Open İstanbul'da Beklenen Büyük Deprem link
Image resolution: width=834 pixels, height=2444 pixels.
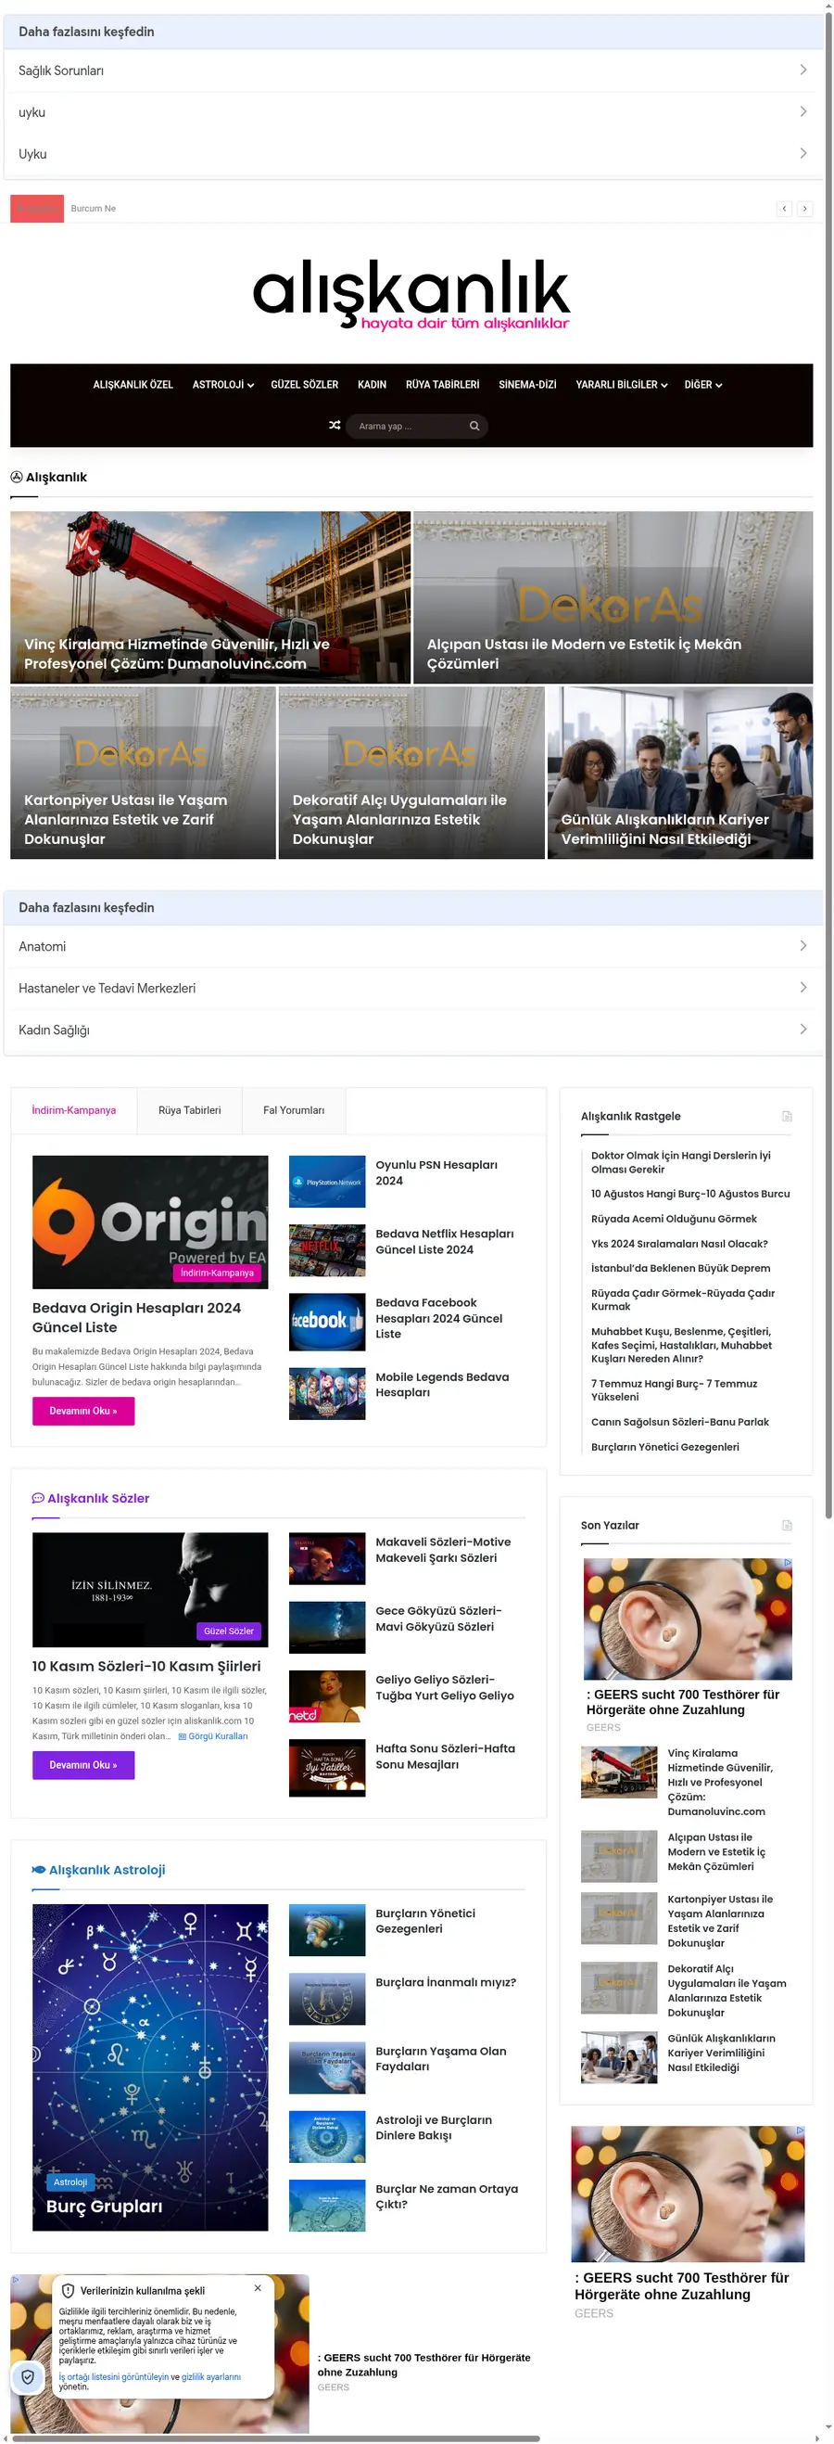680,1269
